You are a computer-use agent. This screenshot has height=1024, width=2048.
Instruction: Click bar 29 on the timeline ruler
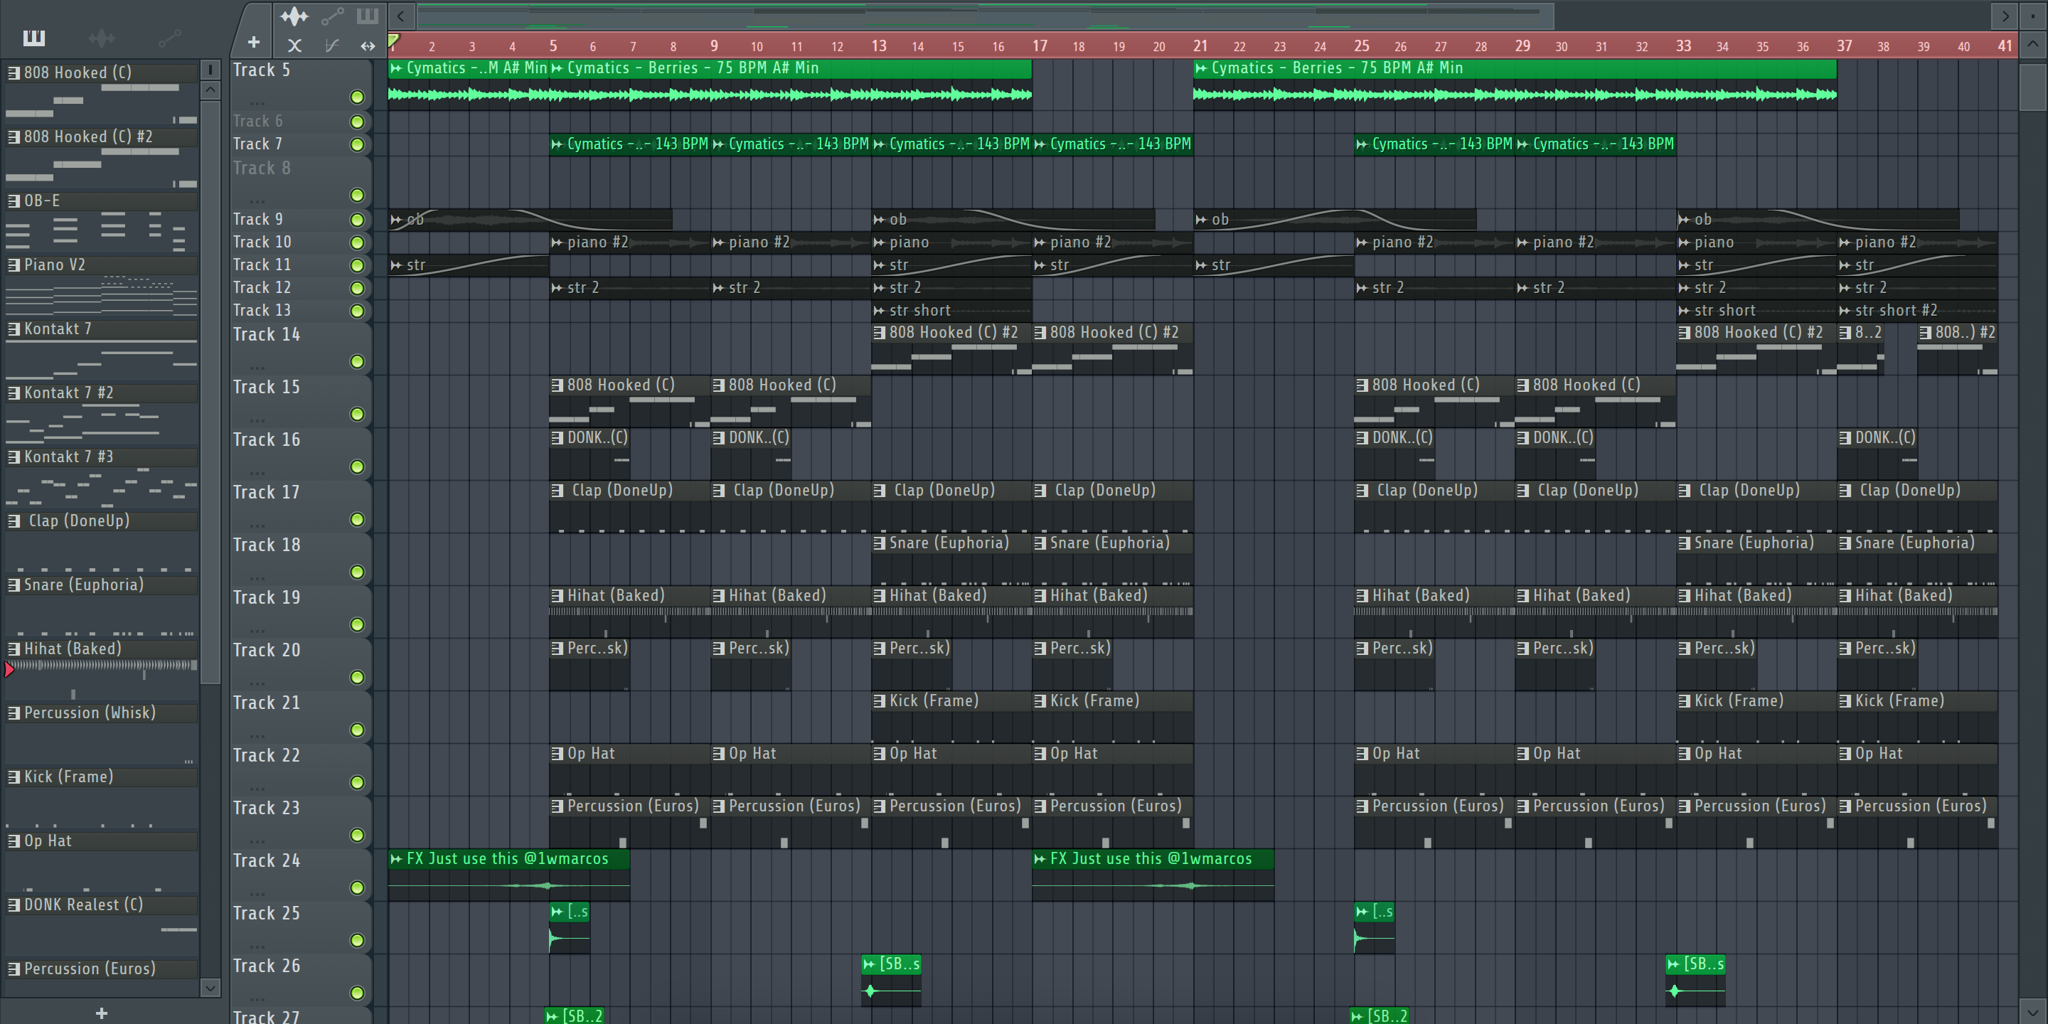(1522, 46)
